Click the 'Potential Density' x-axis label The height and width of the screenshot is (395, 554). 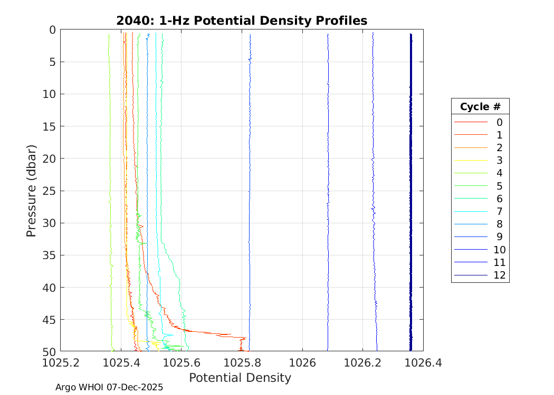click(240, 378)
